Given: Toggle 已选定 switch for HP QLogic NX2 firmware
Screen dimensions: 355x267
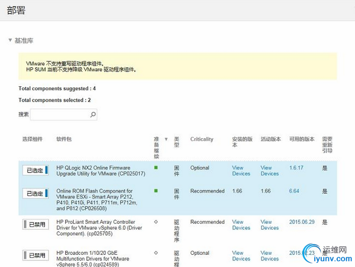Looking at the screenshot, I should pyautogui.click(x=36, y=170).
